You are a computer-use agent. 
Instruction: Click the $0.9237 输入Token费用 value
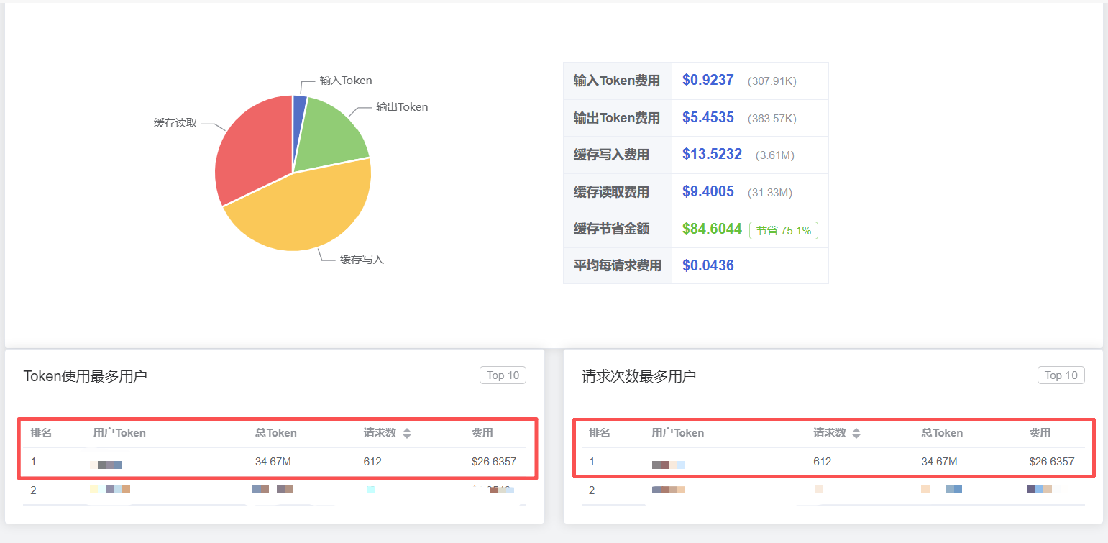point(708,81)
